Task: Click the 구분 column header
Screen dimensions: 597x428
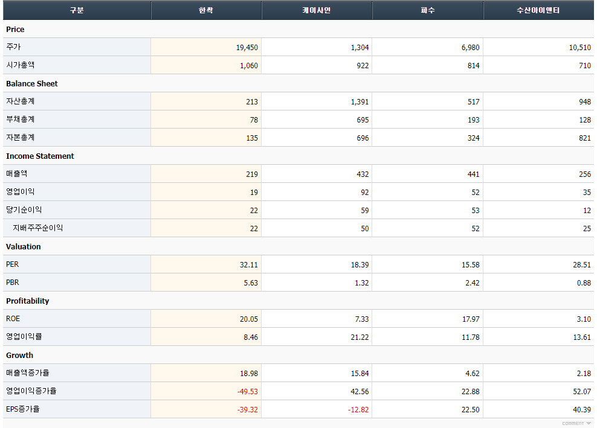Action: (77, 10)
